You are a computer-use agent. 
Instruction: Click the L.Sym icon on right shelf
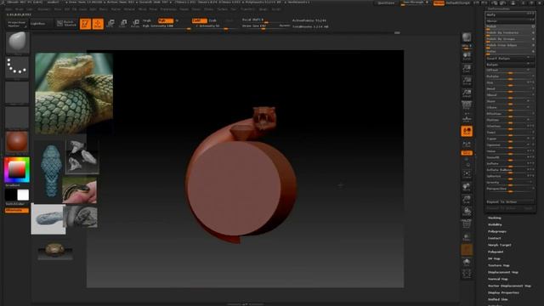[467, 144]
